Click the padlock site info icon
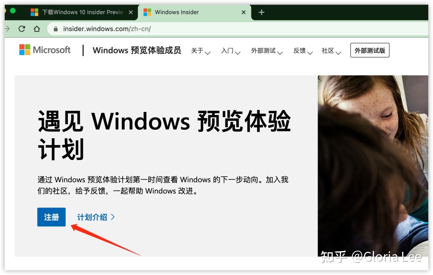This screenshot has width=433, height=275. [55, 29]
